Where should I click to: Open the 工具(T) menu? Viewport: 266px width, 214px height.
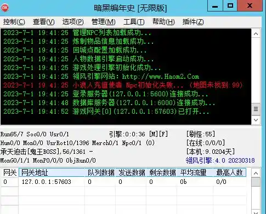click(x=134, y=22)
